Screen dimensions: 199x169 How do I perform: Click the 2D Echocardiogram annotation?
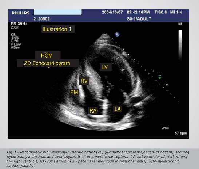(48, 63)
